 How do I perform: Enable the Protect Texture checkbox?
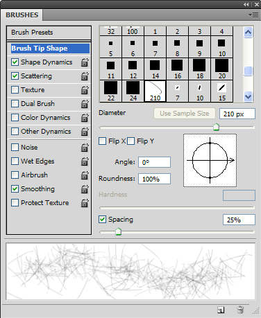(x=15, y=203)
